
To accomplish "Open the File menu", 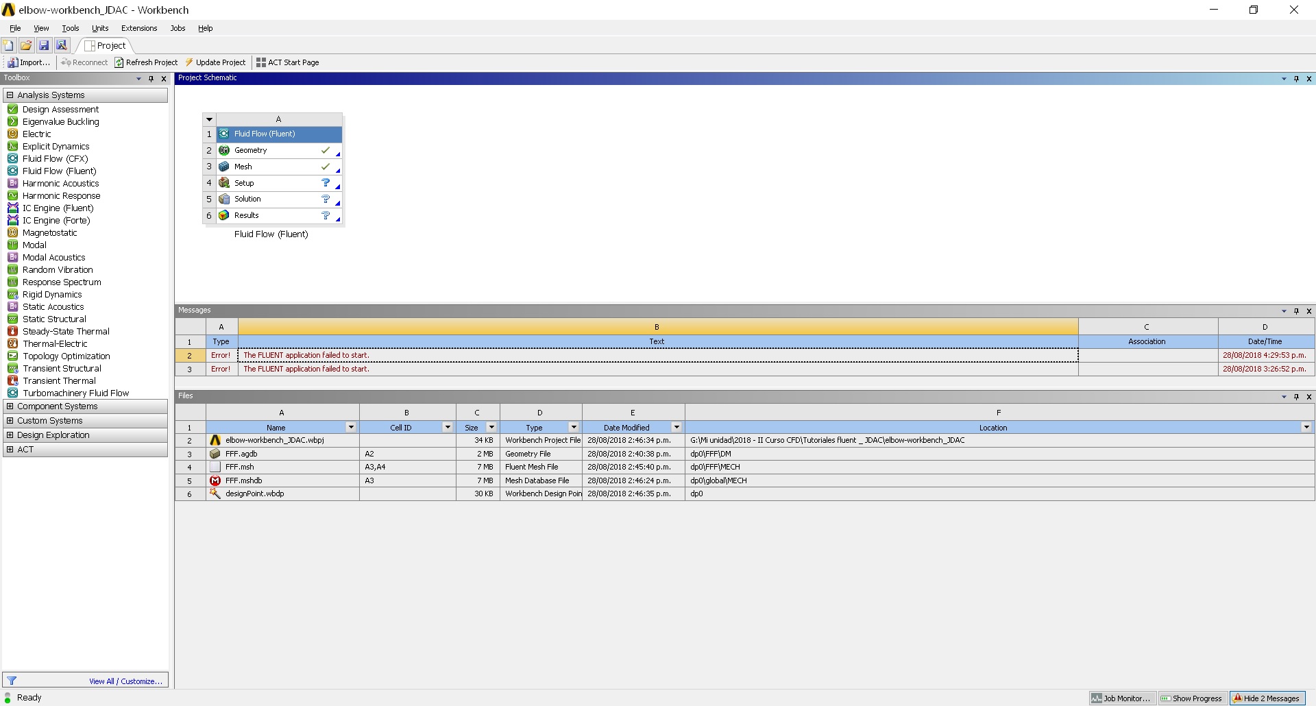I will click(x=15, y=28).
